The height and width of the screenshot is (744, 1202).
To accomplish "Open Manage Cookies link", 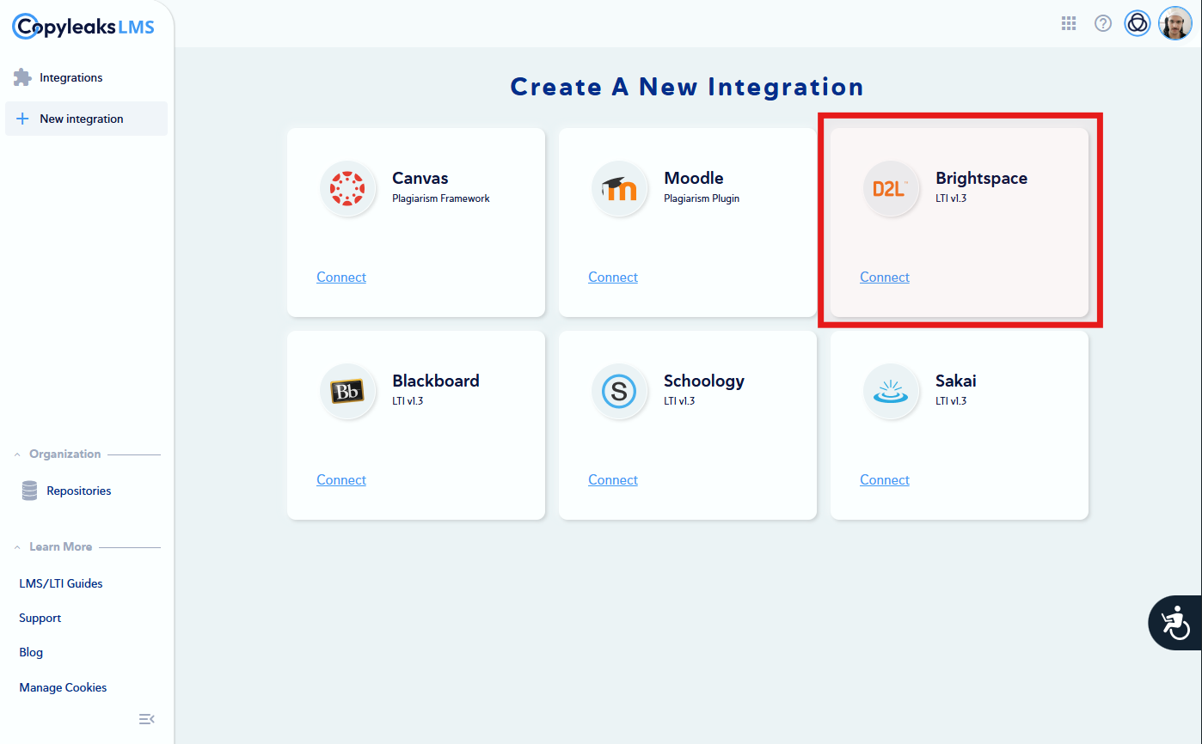I will click(x=63, y=687).
